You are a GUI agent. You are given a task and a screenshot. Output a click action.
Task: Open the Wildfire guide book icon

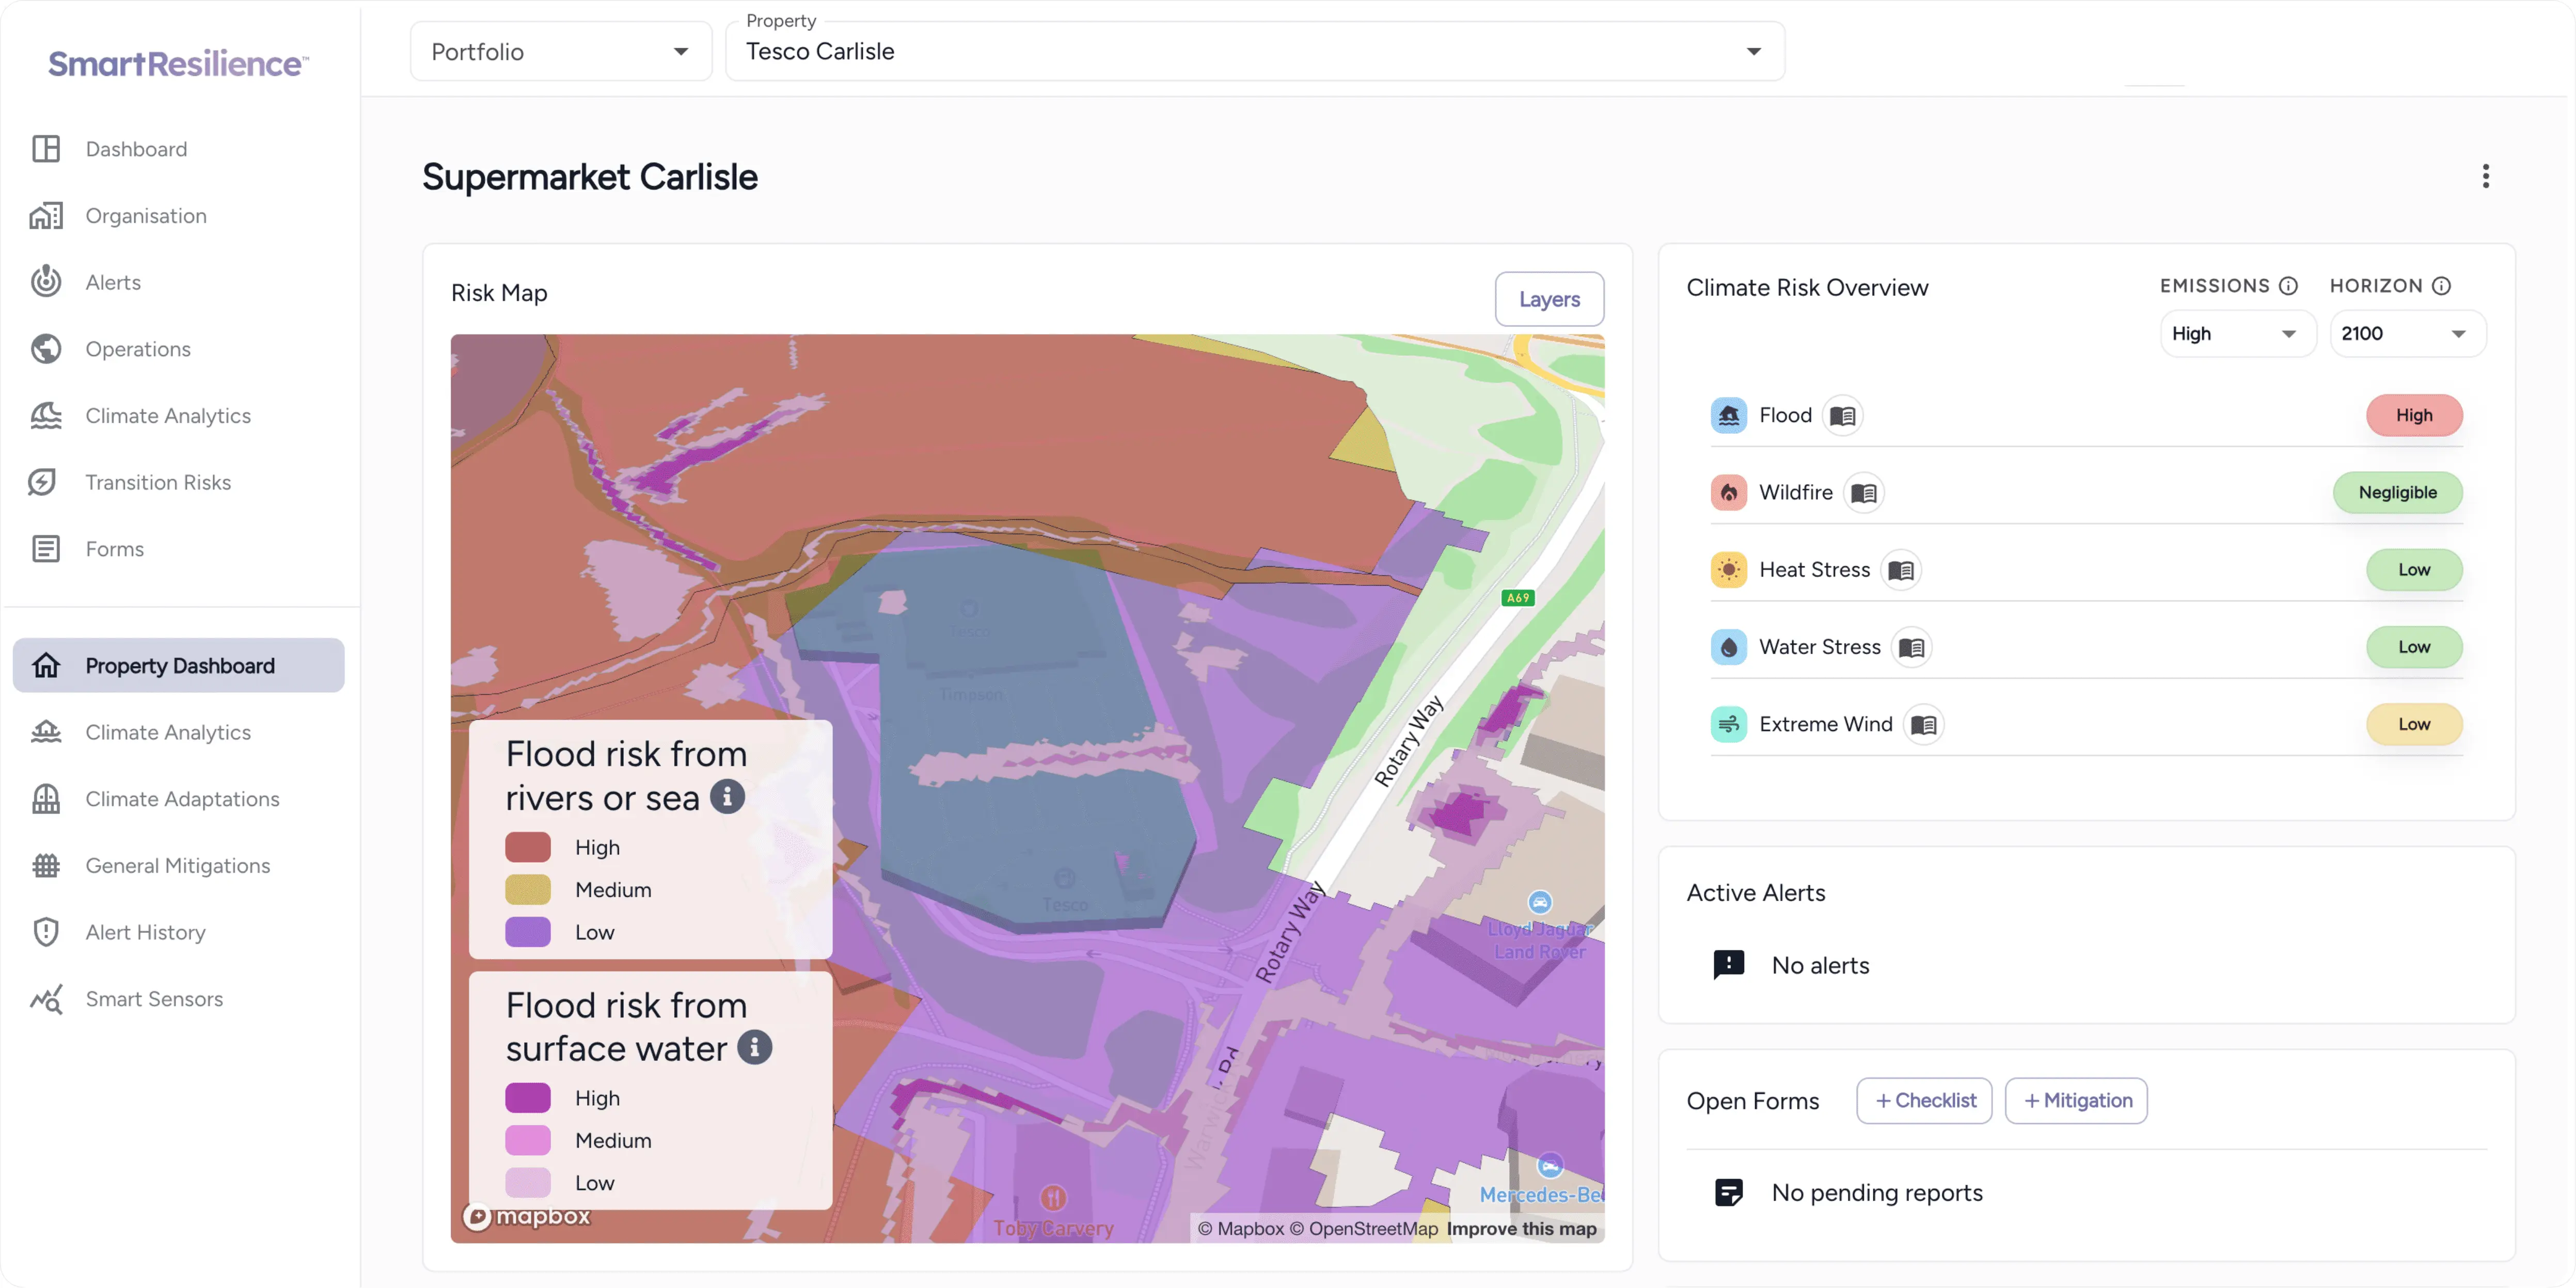pos(1864,493)
